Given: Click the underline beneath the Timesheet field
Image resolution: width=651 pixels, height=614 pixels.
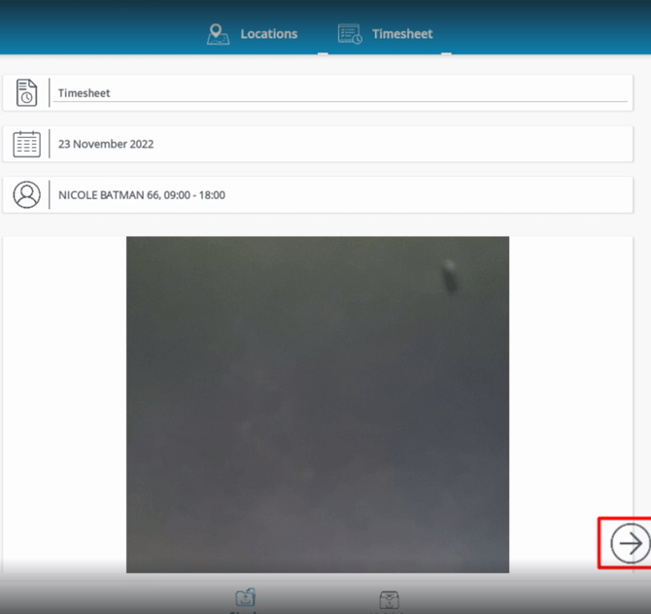Looking at the screenshot, I should (x=340, y=102).
